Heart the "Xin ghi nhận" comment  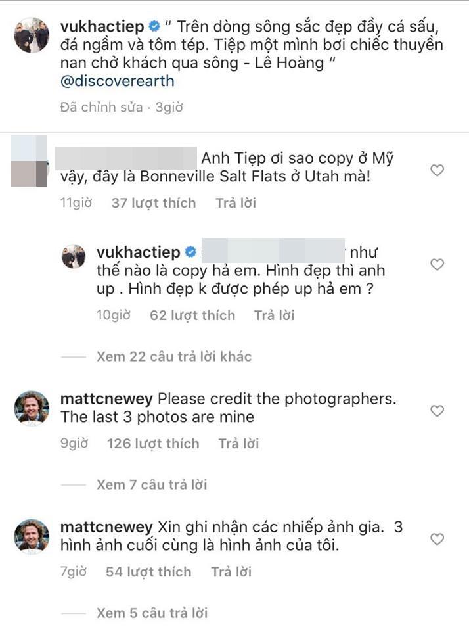[437, 539]
